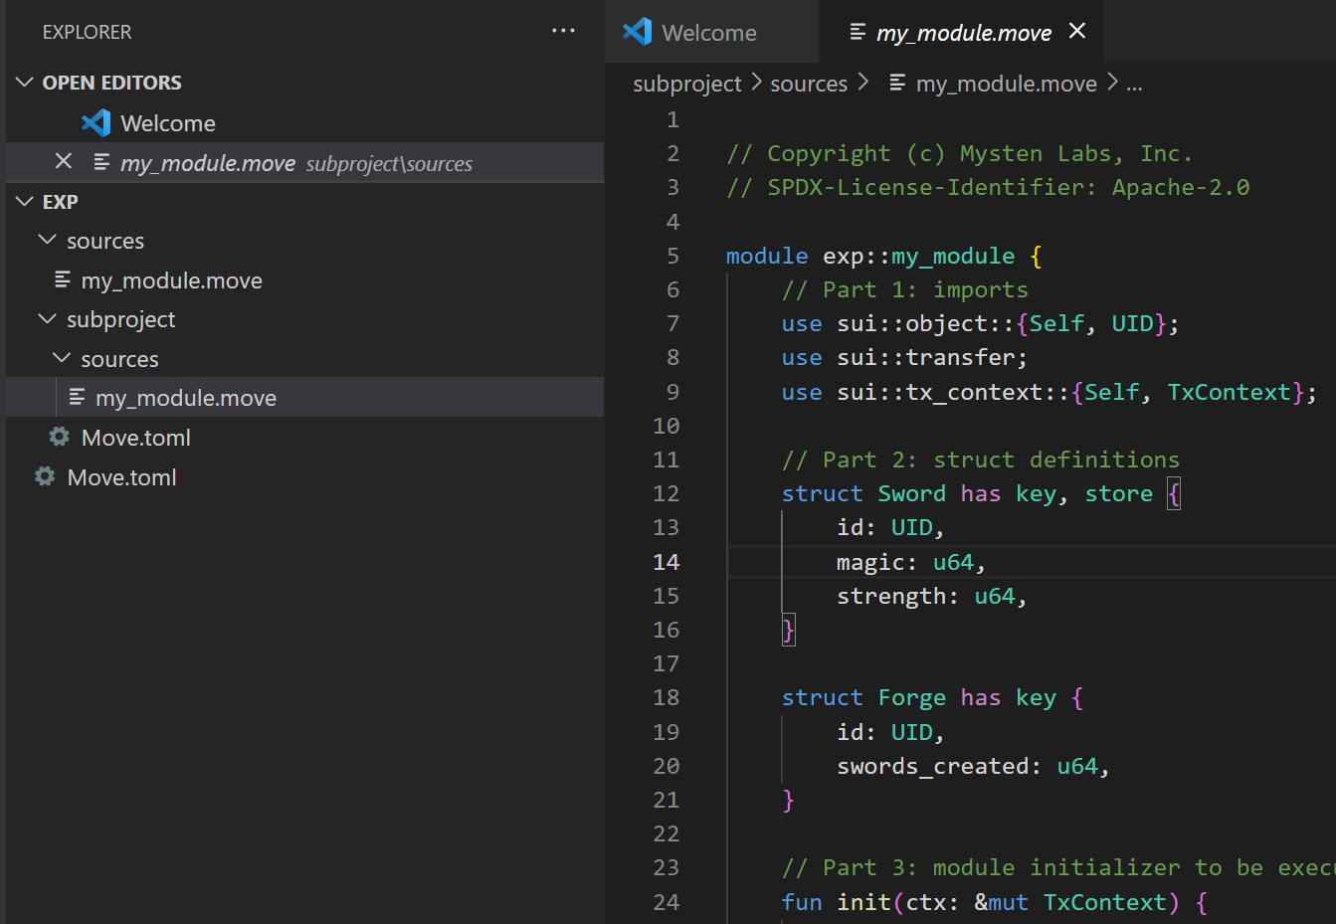Select my_module.move under the top-level sources folder
The image size is (1336, 924).
(x=173, y=279)
